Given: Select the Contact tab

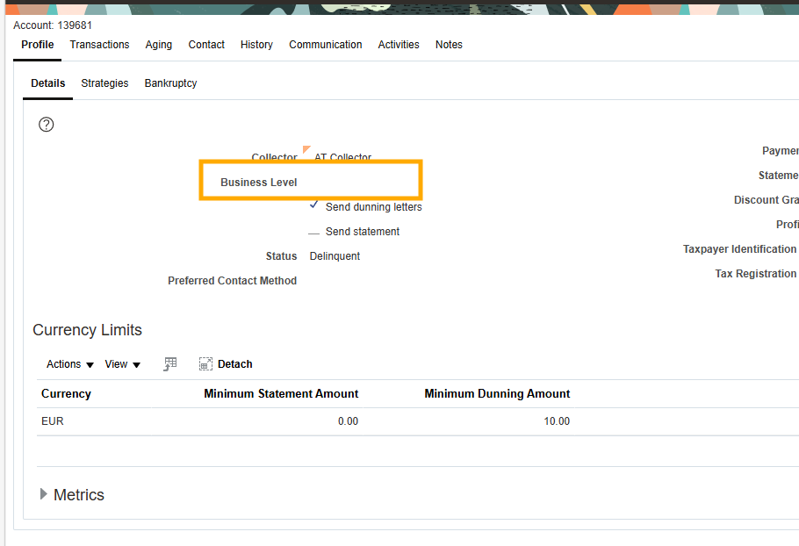Looking at the screenshot, I should [x=206, y=45].
